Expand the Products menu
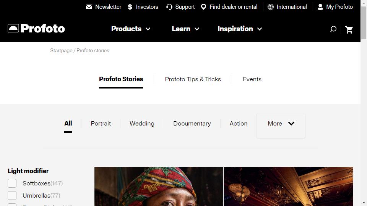Image resolution: width=367 pixels, height=206 pixels. pos(131,29)
